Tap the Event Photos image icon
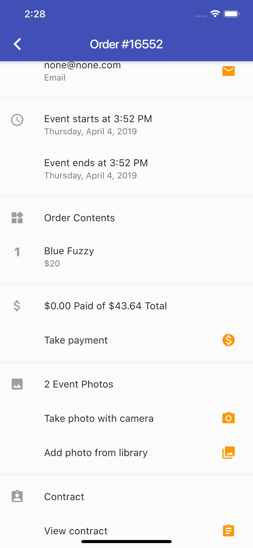This screenshot has width=253, height=548. 17,384
